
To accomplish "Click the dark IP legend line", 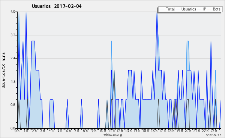I will click(199, 9).
